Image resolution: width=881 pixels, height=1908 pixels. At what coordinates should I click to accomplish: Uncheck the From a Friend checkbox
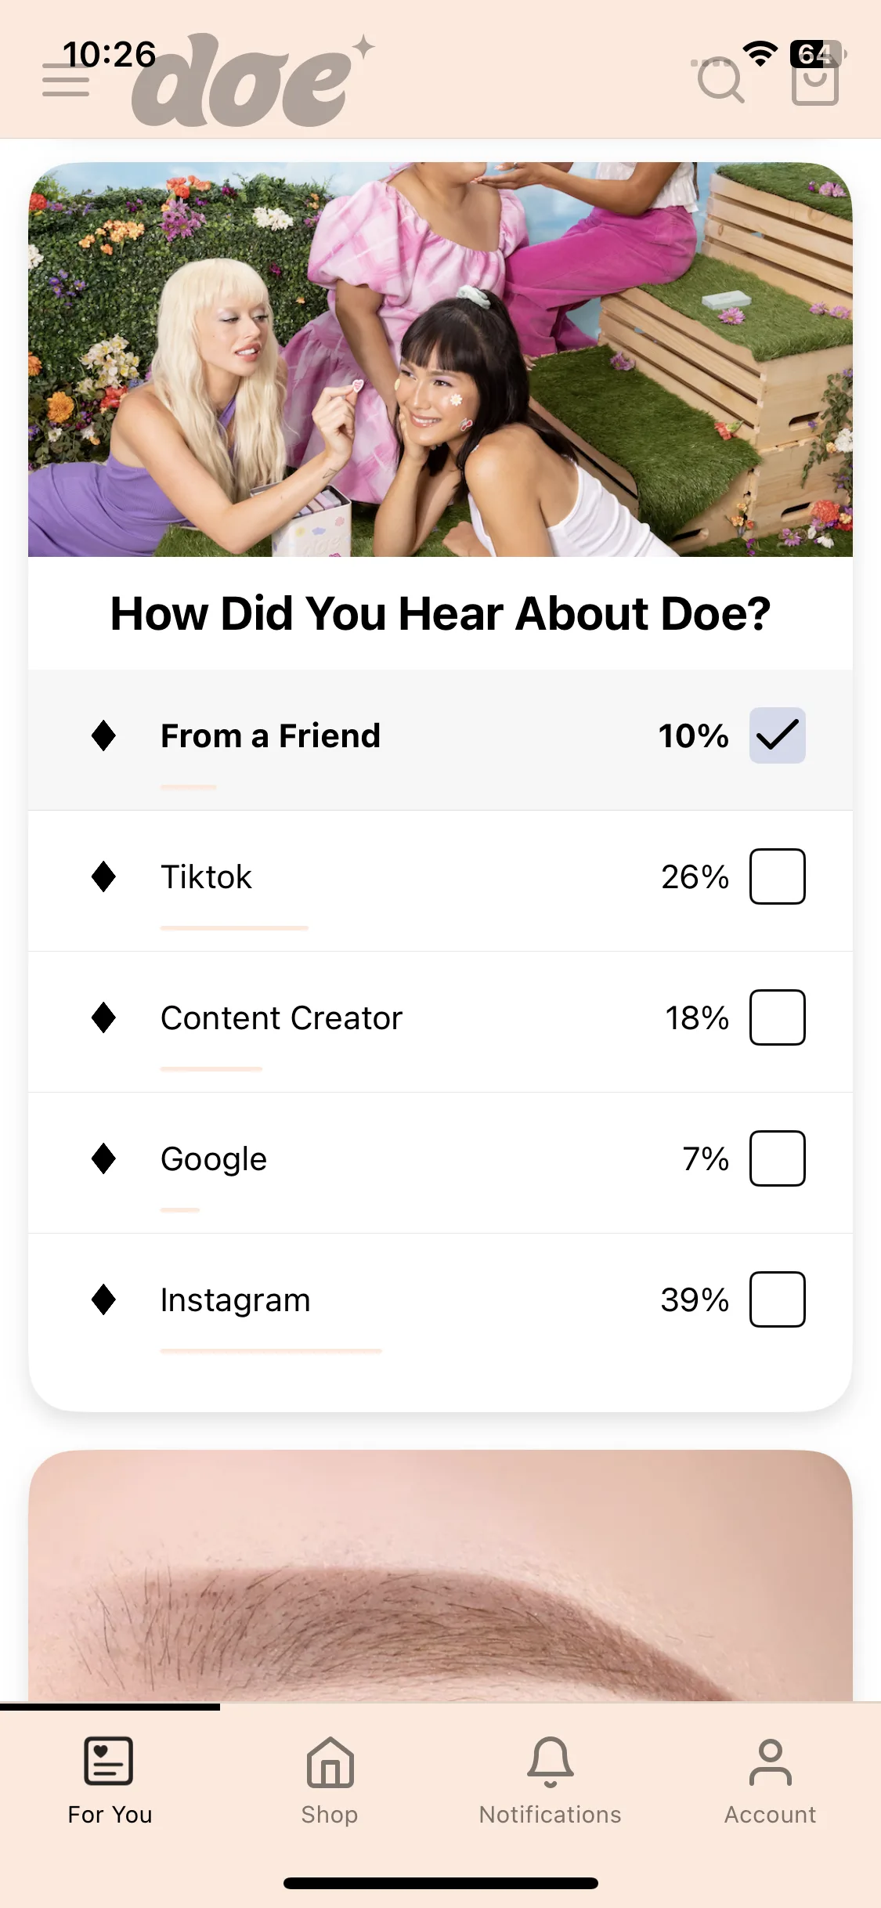tap(778, 735)
